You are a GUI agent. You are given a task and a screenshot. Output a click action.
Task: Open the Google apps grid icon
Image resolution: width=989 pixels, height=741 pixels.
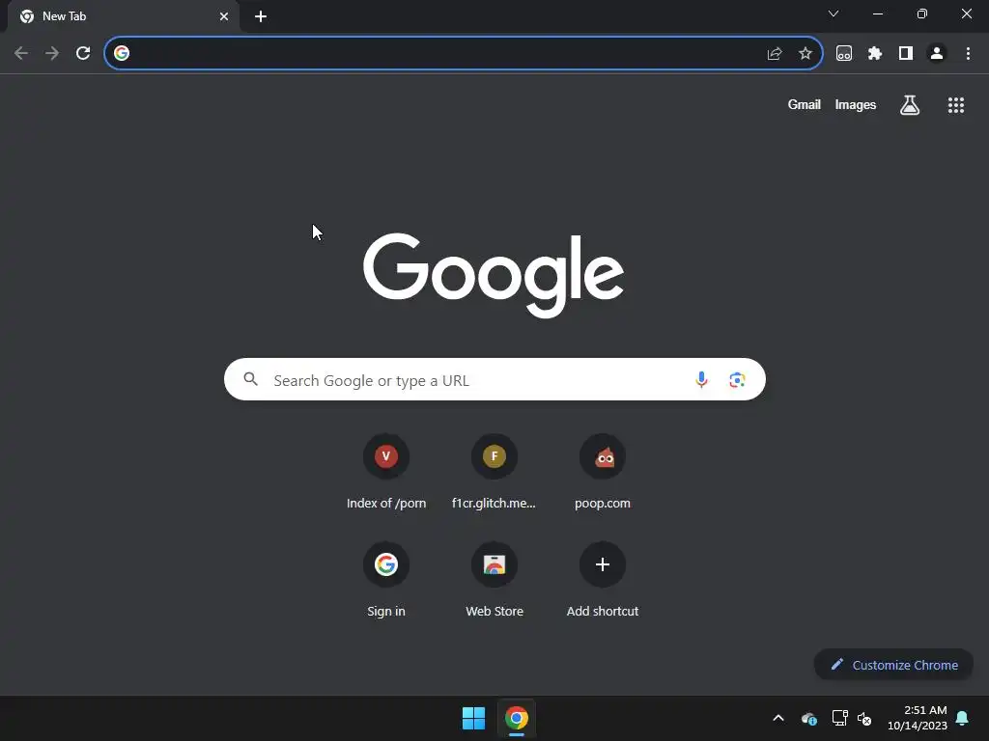(x=956, y=105)
